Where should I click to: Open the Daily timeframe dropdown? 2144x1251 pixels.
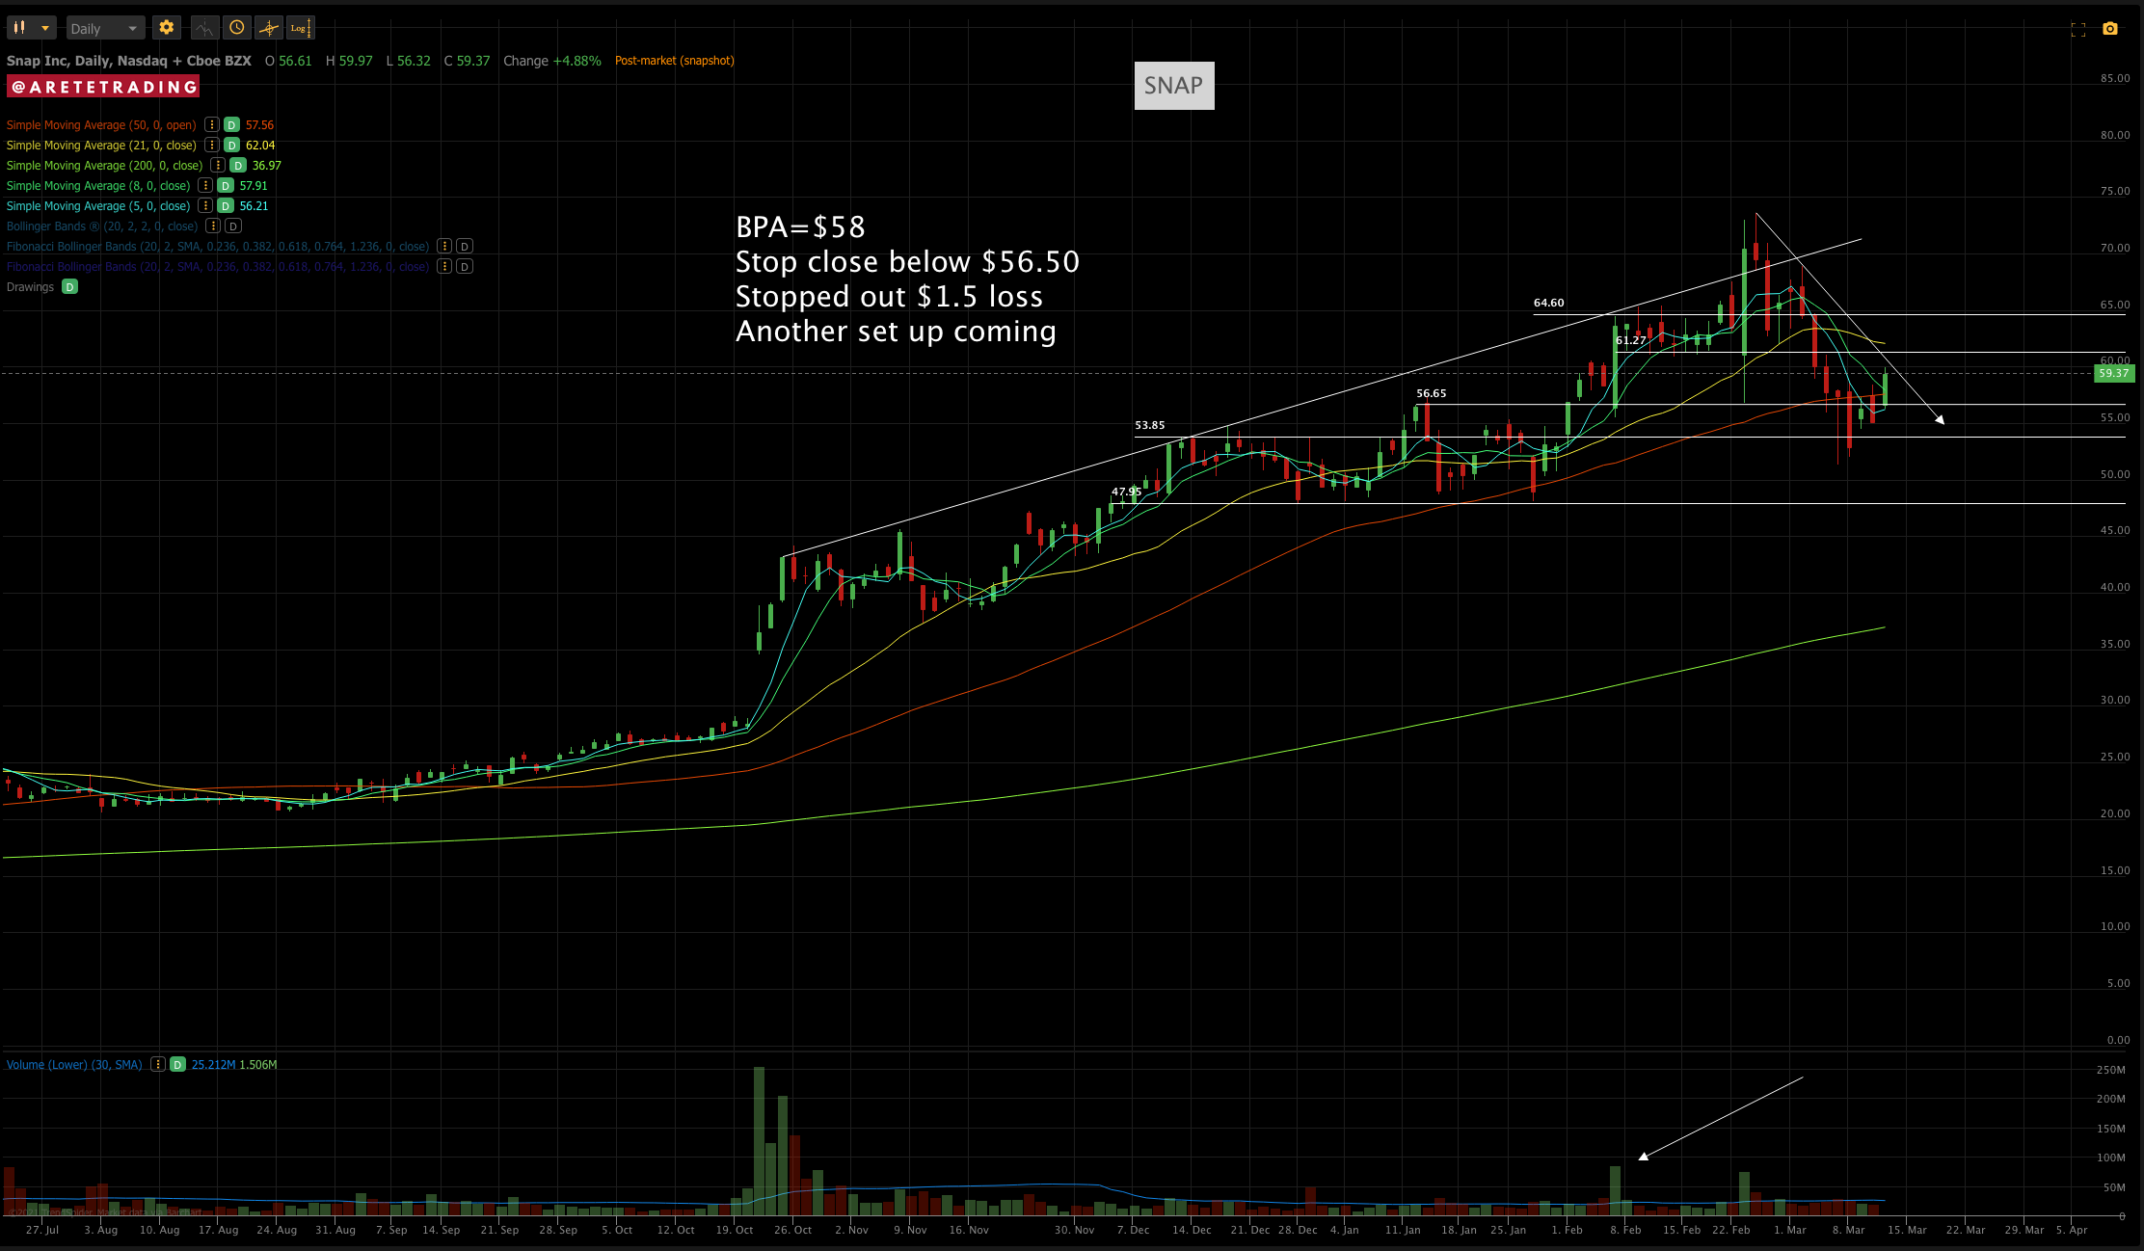pyautogui.click(x=104, y=28)
